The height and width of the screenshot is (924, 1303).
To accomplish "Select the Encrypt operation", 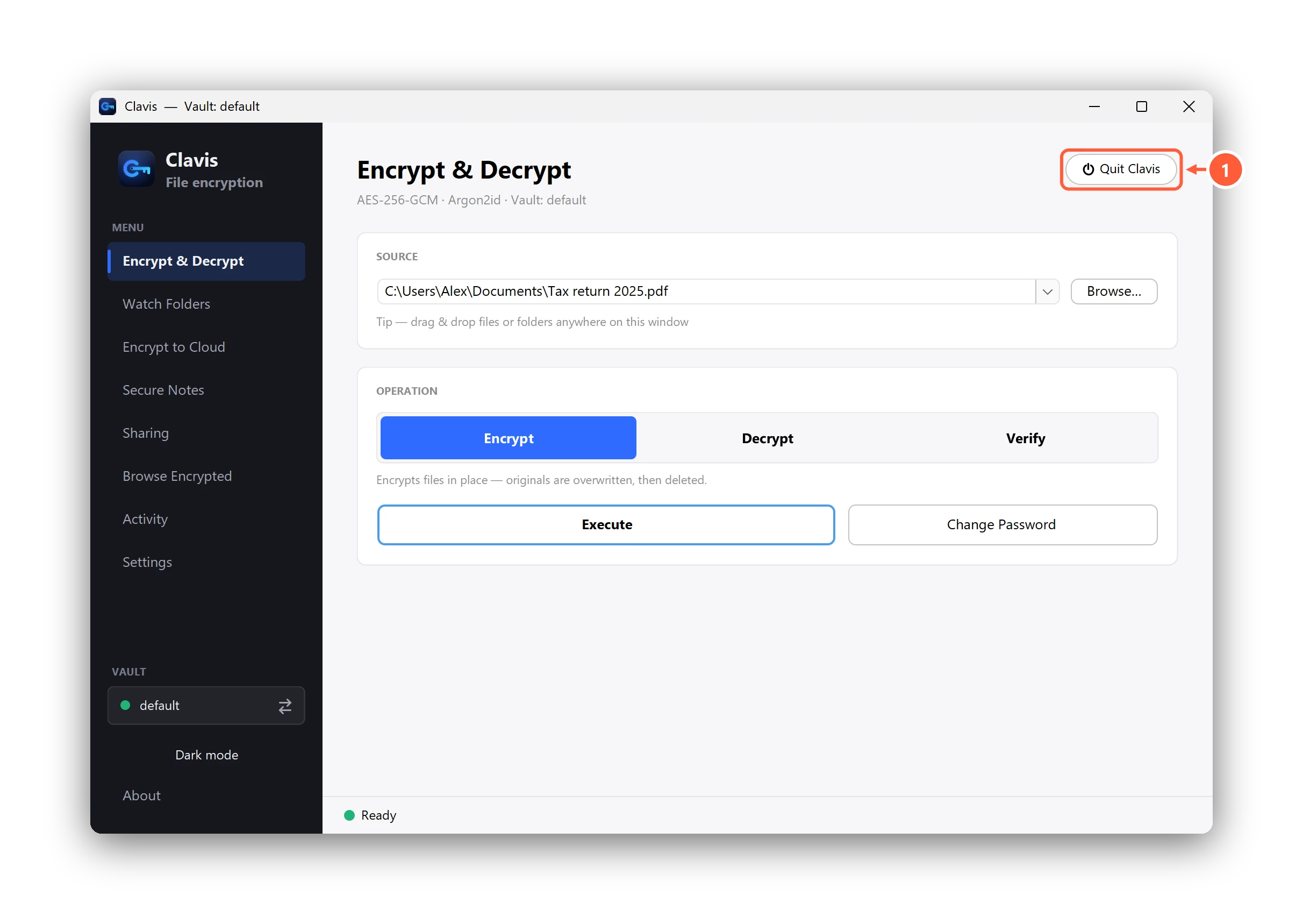I will coord(507,438).
